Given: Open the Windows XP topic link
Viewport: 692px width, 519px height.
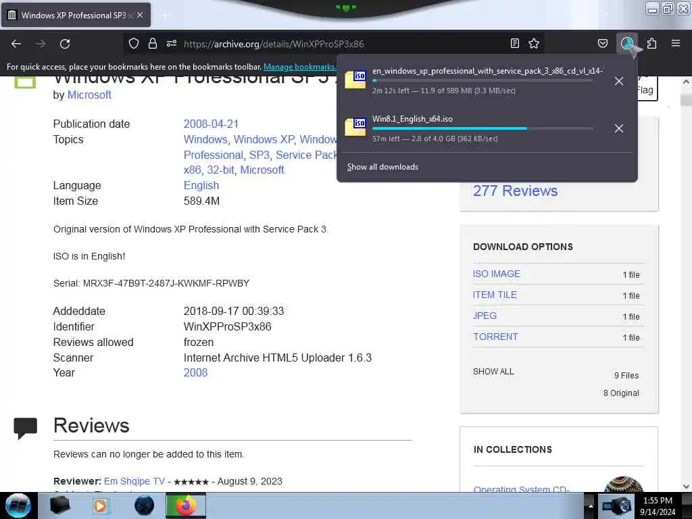Looking at the screenshot, I should pyautogui.click(x=264, y=139).
